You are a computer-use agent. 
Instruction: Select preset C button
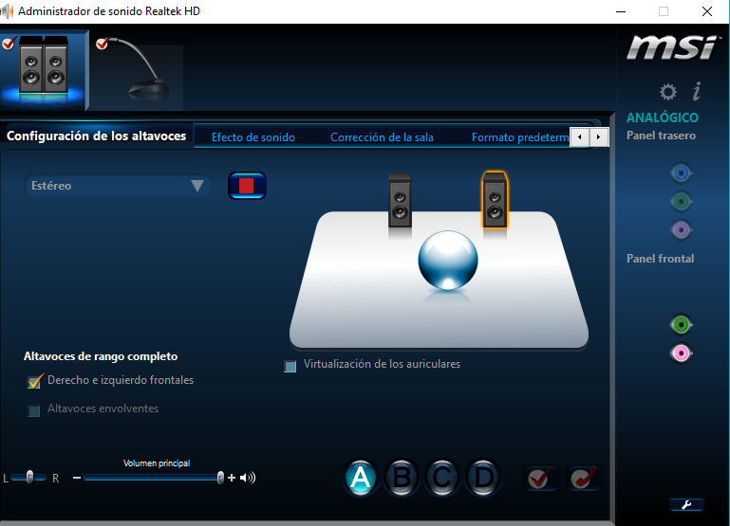[442, 478]
